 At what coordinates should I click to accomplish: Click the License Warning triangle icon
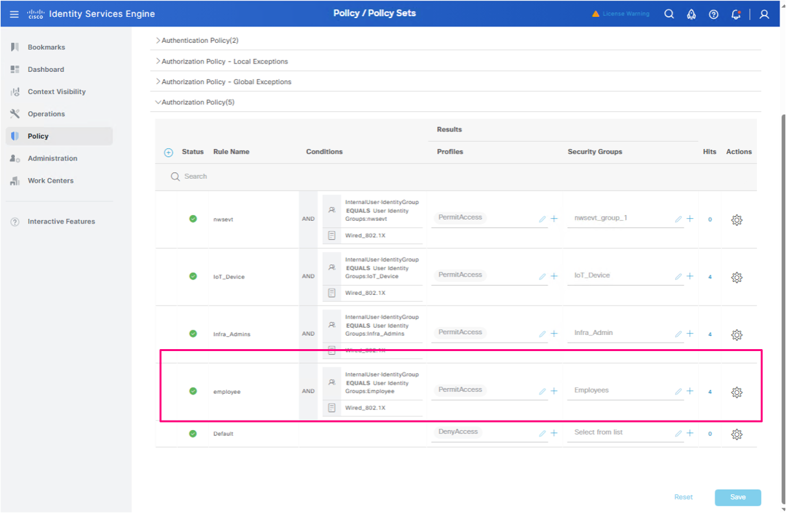click(596, 14)
